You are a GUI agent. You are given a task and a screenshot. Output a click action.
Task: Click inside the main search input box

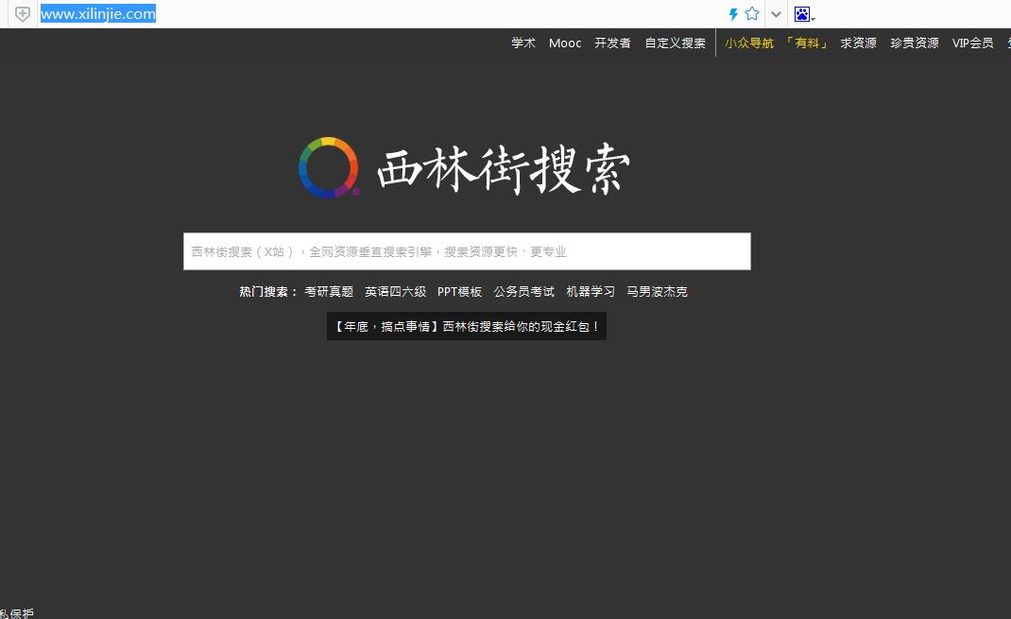466,251
